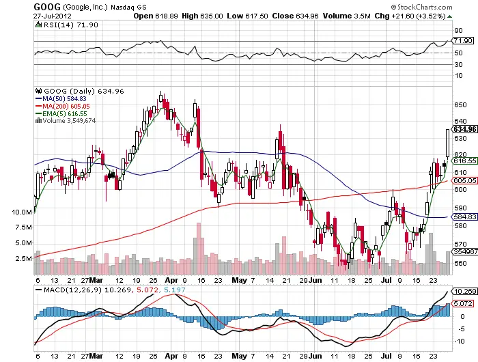Viewport: 478px width, 362px height.
Task: Click the 'Volume 3.5M' header value
Action: point(347,16)
